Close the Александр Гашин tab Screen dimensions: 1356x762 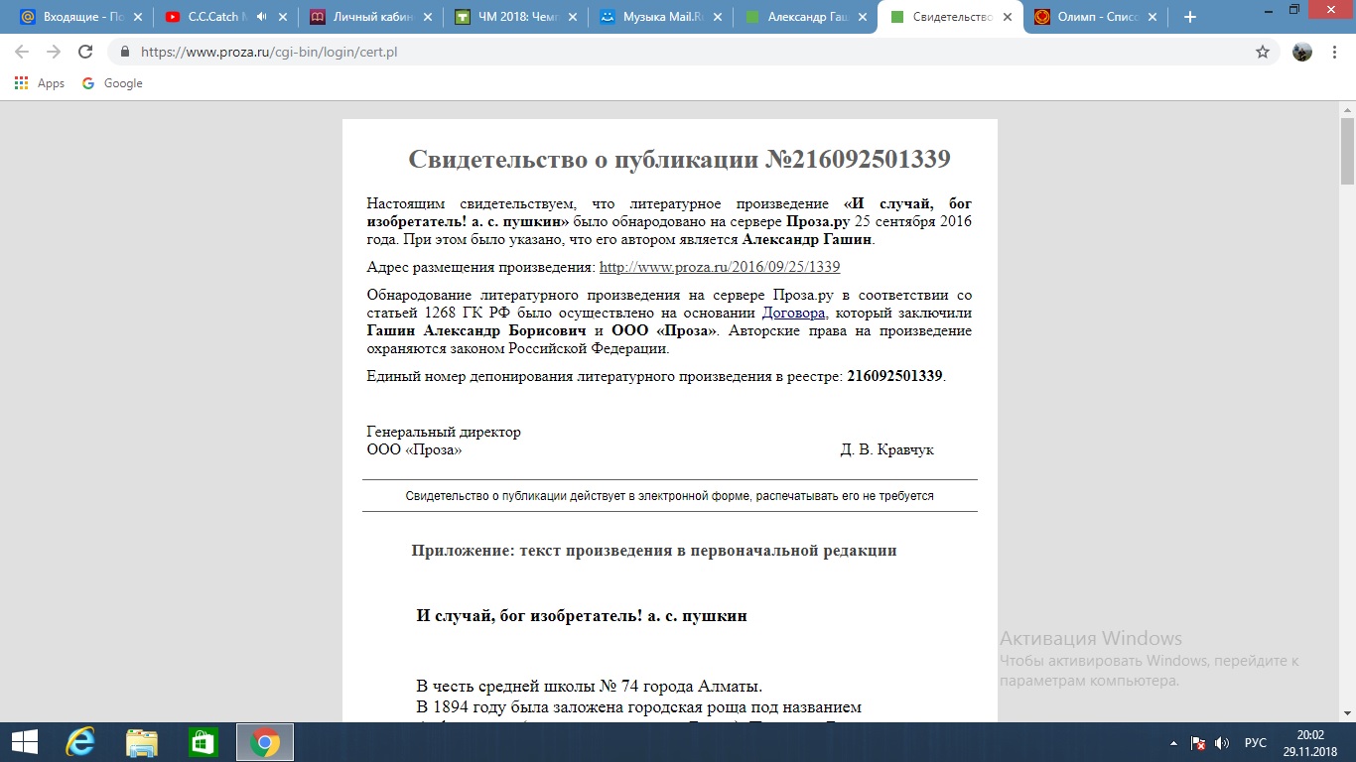[x=863, y=17]
